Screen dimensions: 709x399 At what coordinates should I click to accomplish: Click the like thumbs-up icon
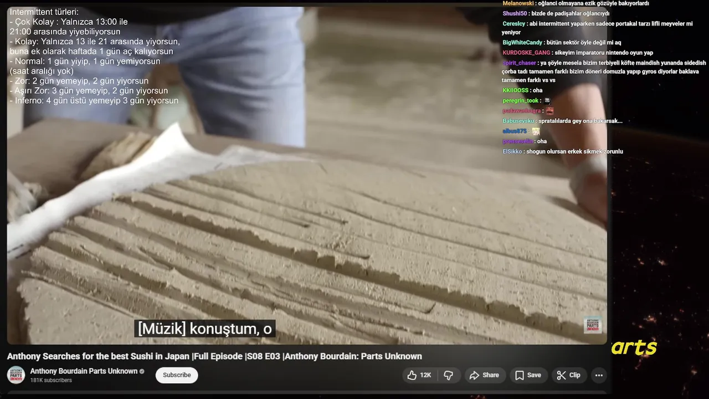[x=412, y=375]
